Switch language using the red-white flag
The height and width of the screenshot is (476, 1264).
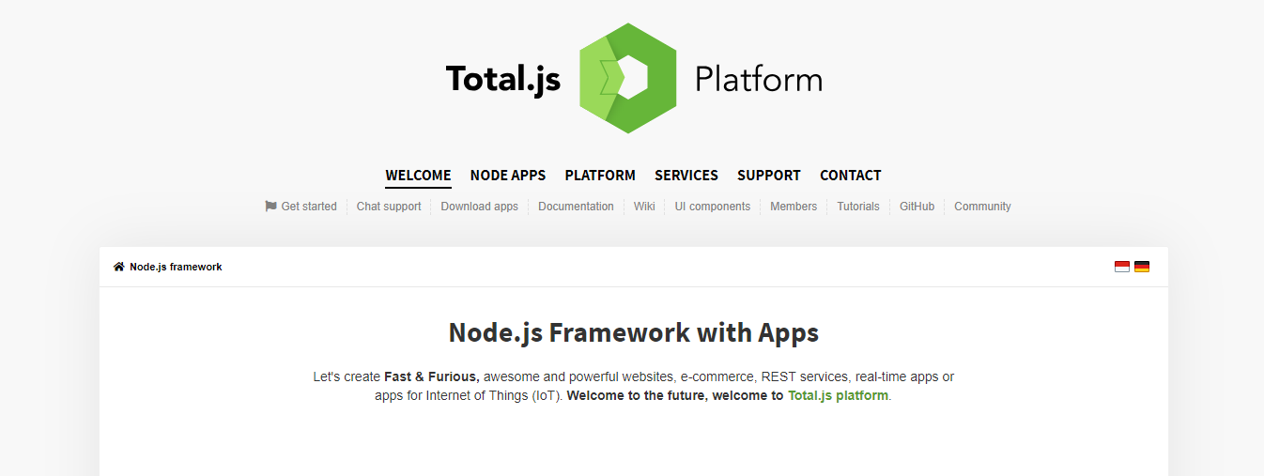tap(1121, 267)
